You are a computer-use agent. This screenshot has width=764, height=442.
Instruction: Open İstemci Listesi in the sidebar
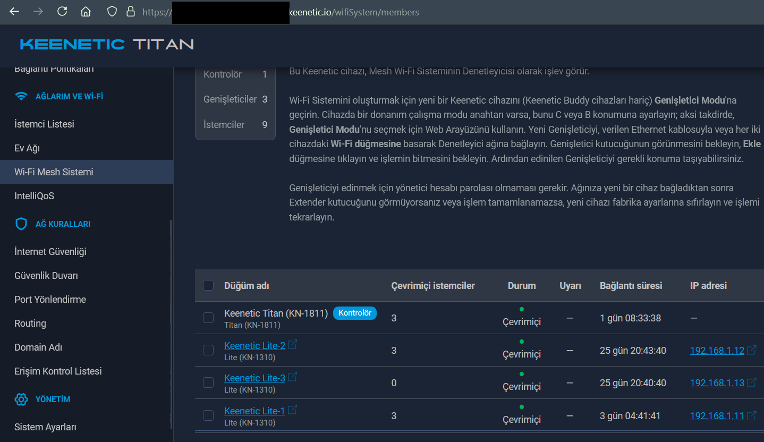click(x=44, y=124)
